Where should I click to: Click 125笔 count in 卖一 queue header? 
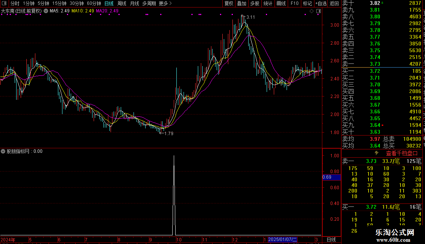pos(414,161)
